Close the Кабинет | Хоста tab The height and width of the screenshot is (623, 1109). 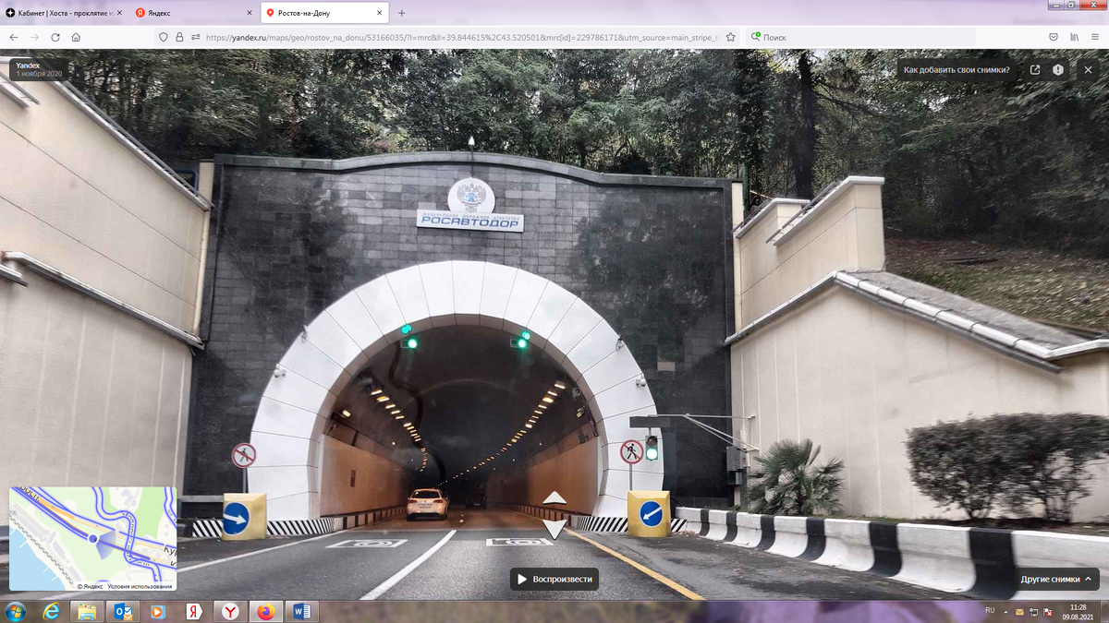coord(121,13)
